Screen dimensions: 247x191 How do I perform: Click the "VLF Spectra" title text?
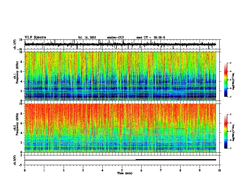click(x=35, y=37)
